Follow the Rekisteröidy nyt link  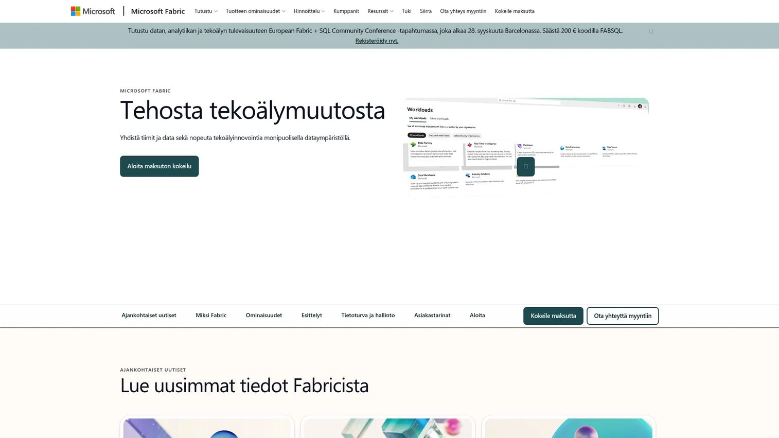coord(377,41)
